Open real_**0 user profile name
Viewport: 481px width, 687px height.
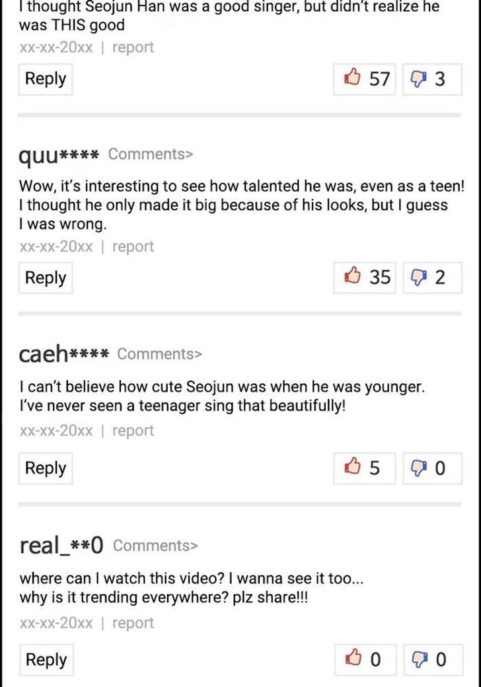(62, 545)
